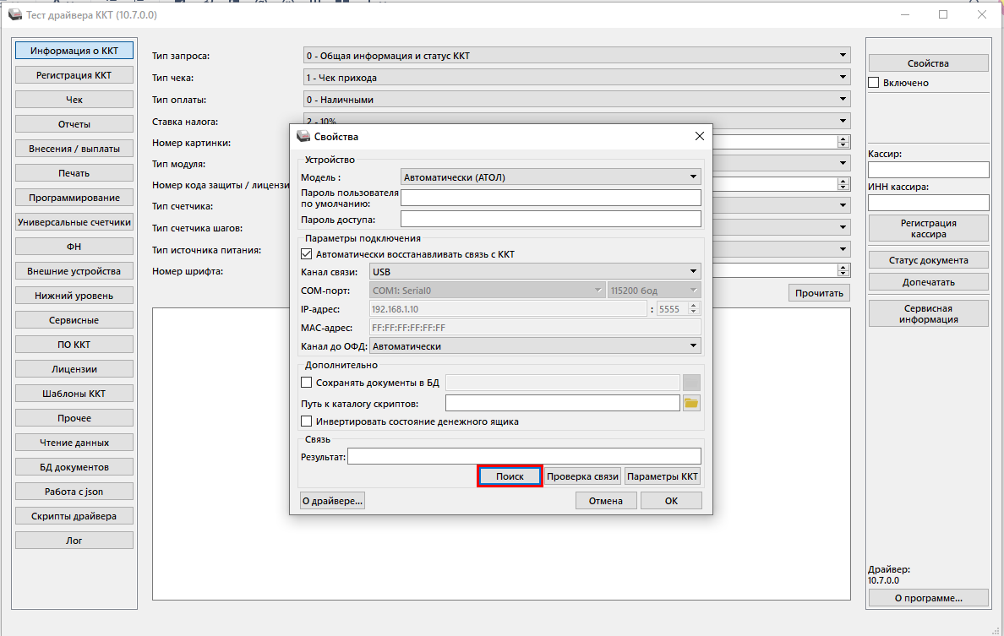1004x636 pixels.
Task: Enable automatic reconnection to ККТ checkbox
Action: [307, 254]
